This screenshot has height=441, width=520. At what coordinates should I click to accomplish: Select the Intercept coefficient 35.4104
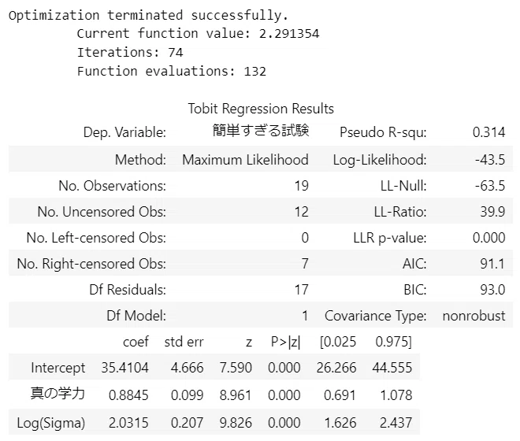coord(124,368)
